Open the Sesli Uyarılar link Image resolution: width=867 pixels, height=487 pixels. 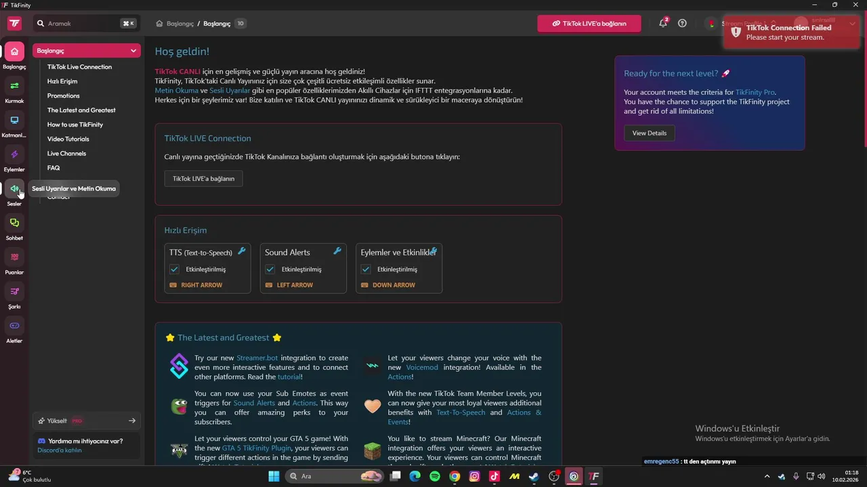(x=230, y=90)
